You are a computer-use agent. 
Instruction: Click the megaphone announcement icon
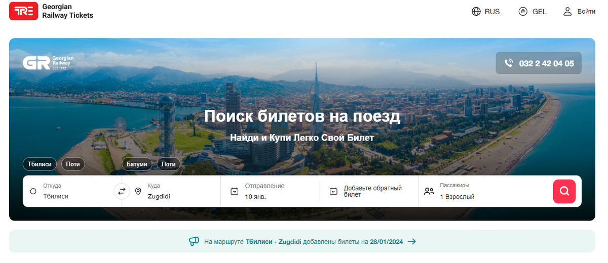click(x=194, y=241)
